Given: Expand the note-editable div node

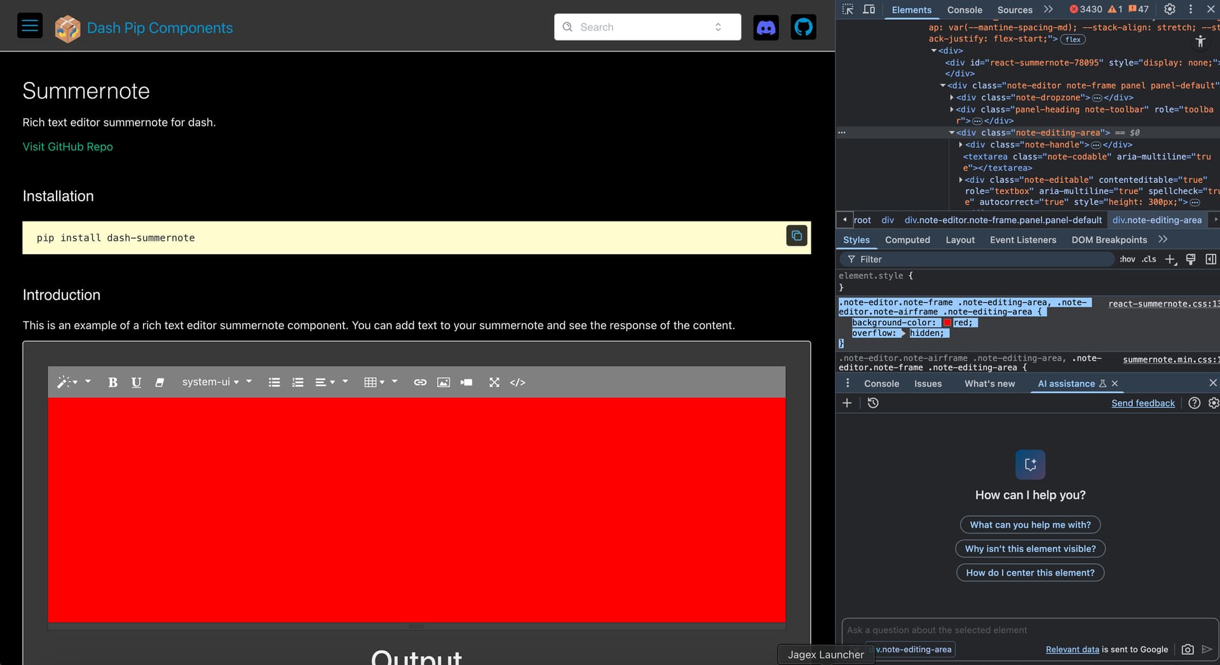Looking at the screenshot, I should (x=961, y=180).
